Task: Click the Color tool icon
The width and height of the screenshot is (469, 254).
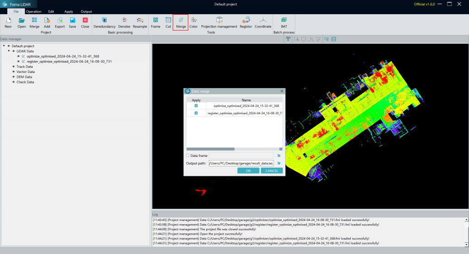Action: [194, 20]
